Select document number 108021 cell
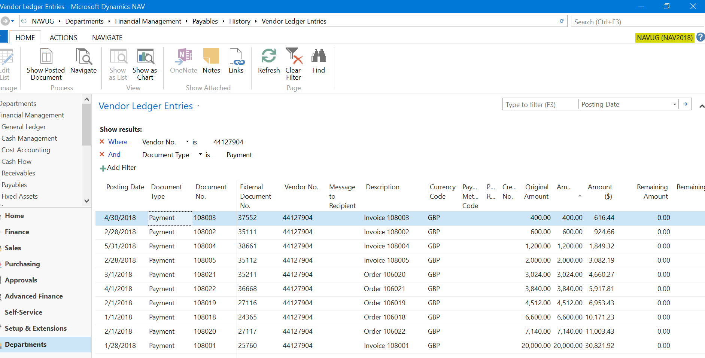 205,275
